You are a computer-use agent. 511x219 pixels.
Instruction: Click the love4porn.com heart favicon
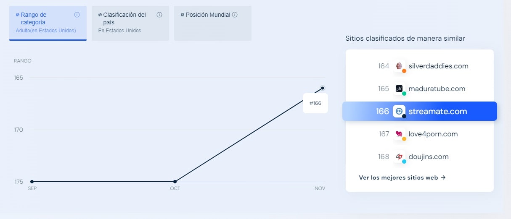click(399, 134)
